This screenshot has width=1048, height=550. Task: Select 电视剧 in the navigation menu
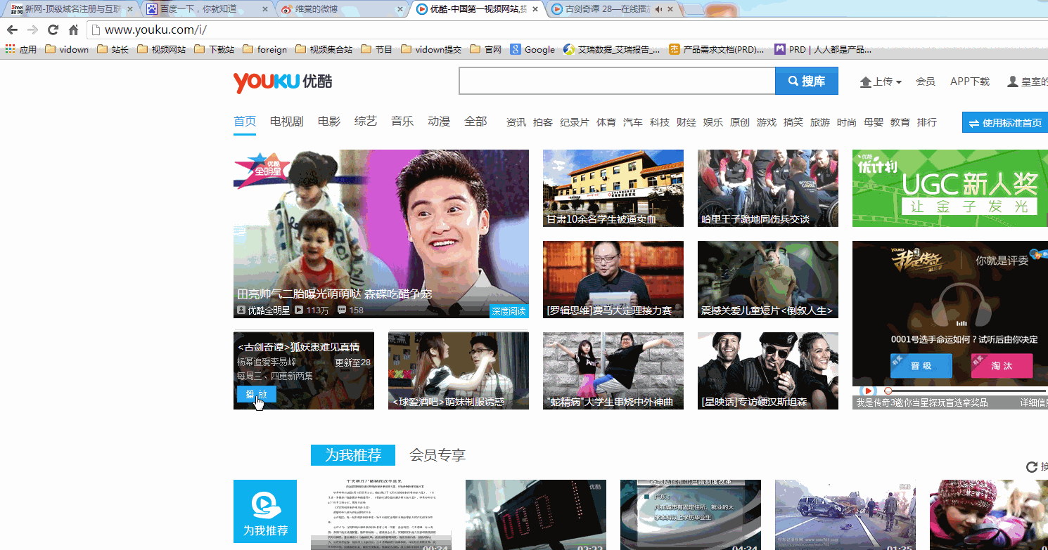(x=286, y=122)
